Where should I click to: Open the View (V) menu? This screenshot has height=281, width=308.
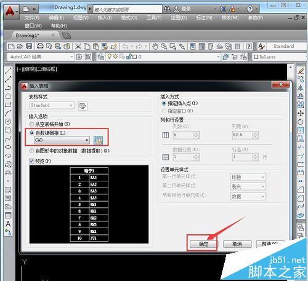coord(81,18)
